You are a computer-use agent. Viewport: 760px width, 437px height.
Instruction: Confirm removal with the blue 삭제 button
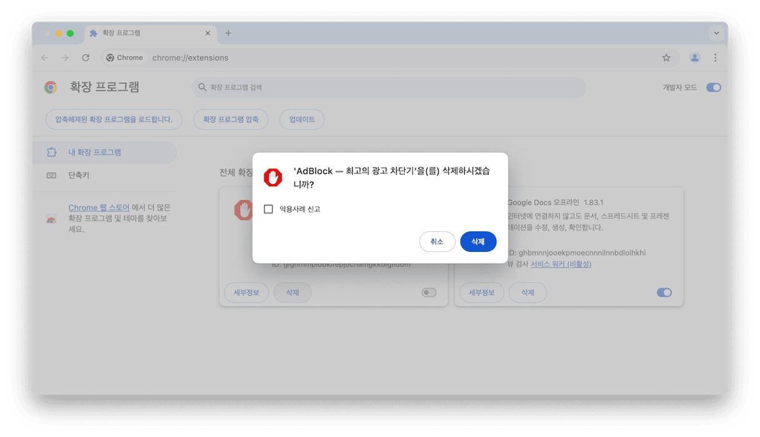(x=478, y=242)
